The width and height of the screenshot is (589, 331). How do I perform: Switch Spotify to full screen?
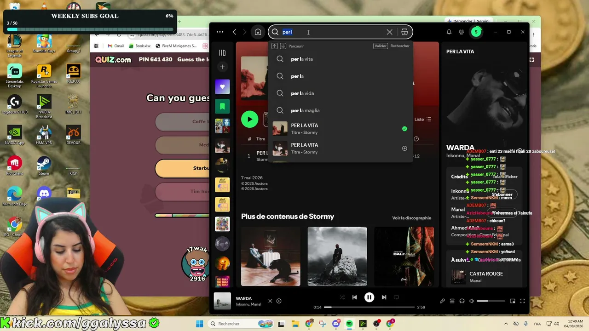(522, 301)
